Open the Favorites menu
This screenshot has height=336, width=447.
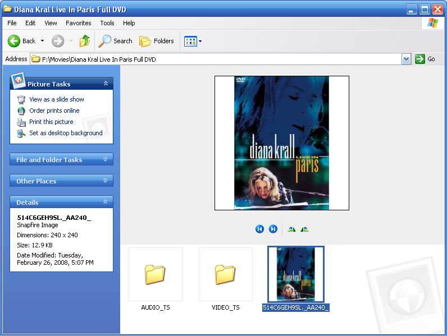coord(79,23)
